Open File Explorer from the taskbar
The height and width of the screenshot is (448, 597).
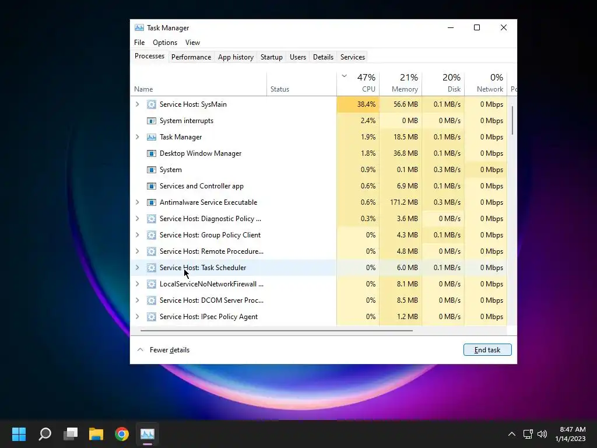(96, 434)
